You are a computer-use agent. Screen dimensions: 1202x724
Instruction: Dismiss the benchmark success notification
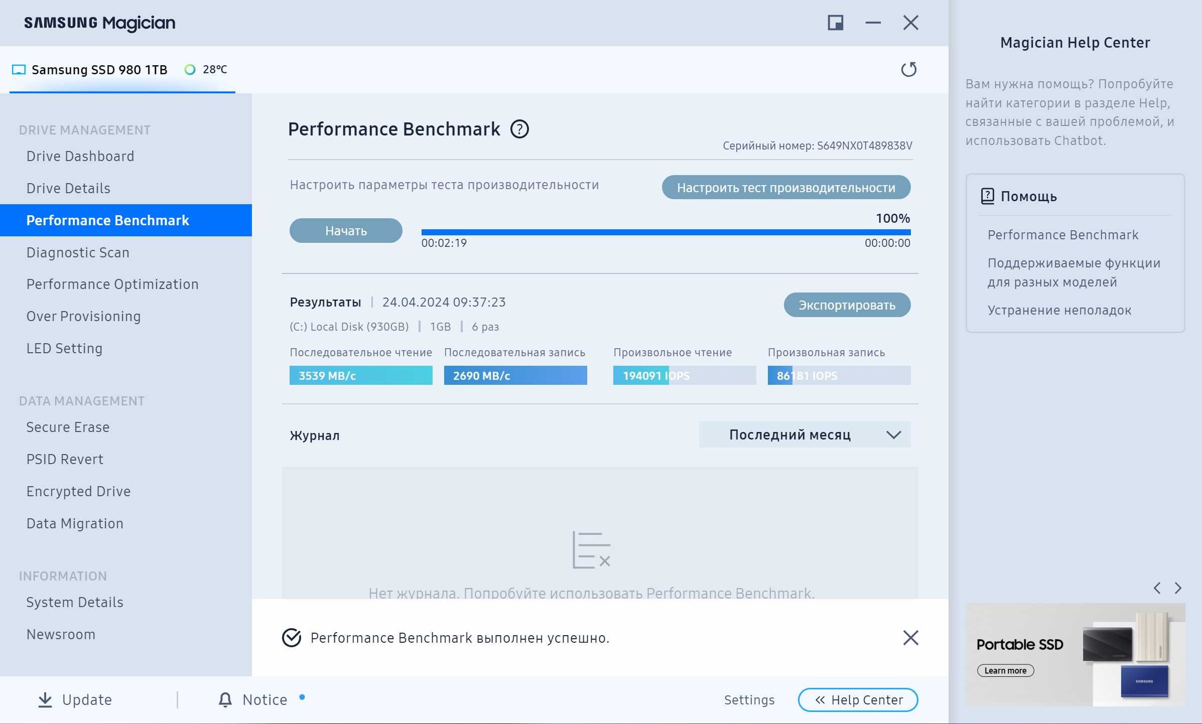(910, 638)
